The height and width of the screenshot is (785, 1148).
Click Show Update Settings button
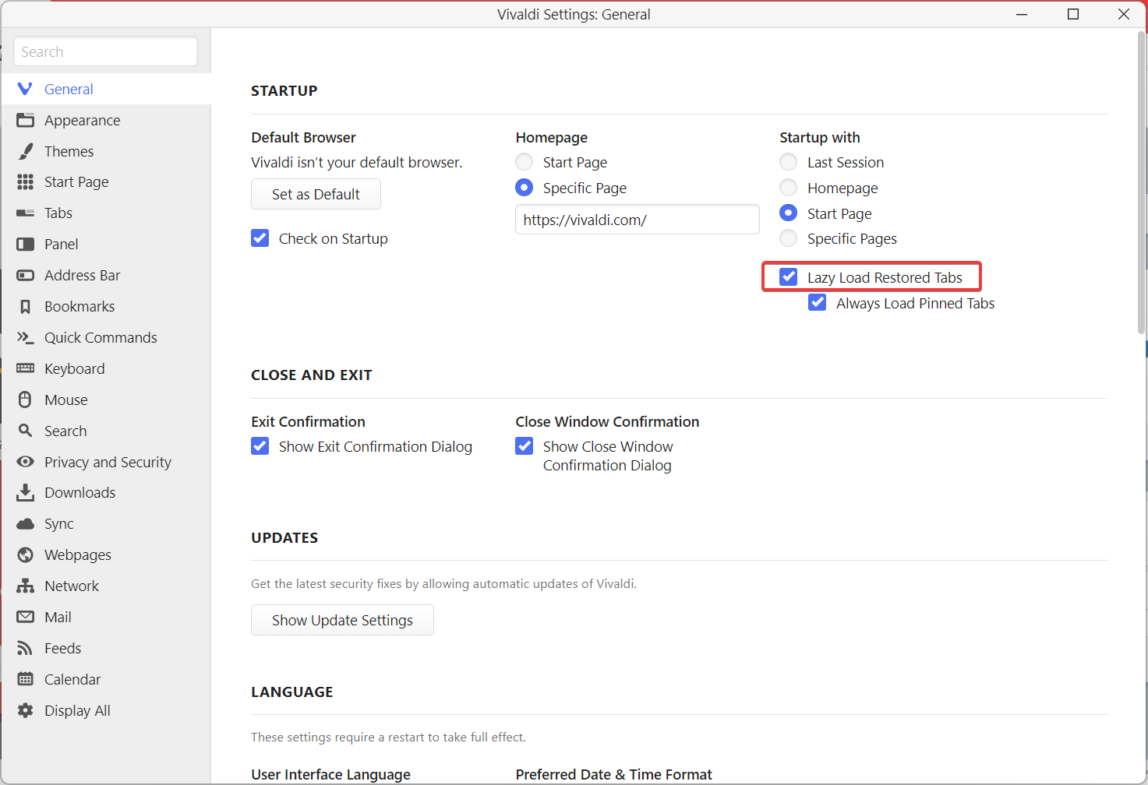coord(342,620)
